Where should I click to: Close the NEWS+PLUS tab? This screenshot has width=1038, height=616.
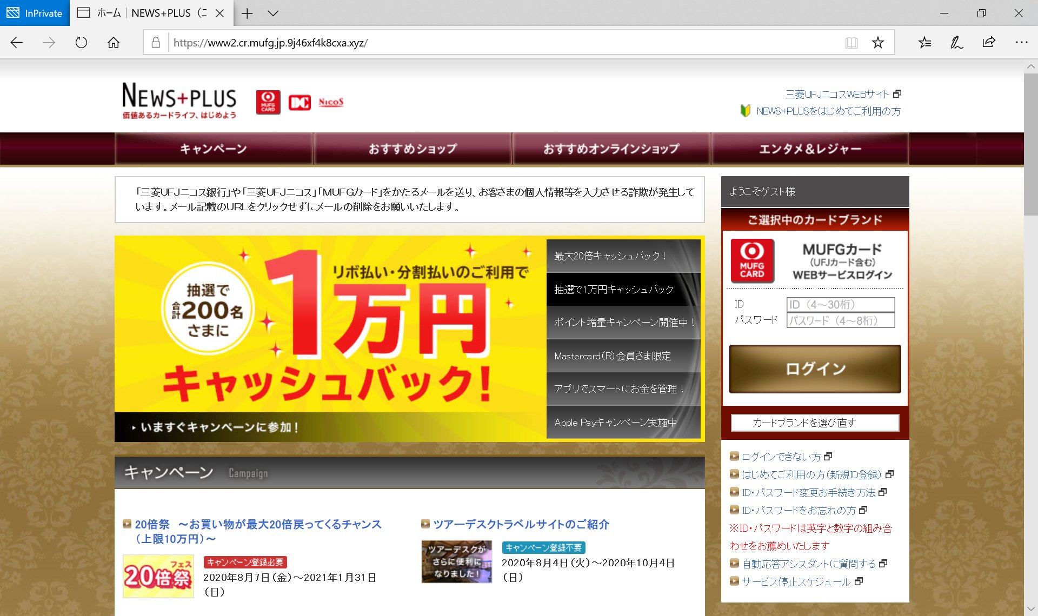click(220, 14)
